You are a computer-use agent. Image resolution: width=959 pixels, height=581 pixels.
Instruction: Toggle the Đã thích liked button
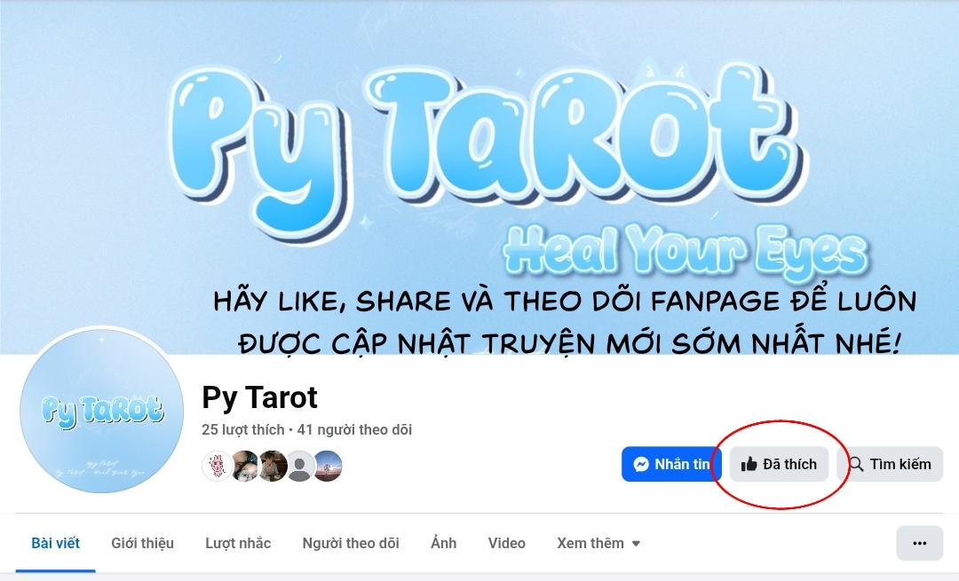(779, 464)
